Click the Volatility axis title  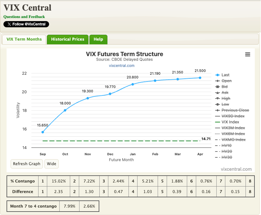(18, 110)
